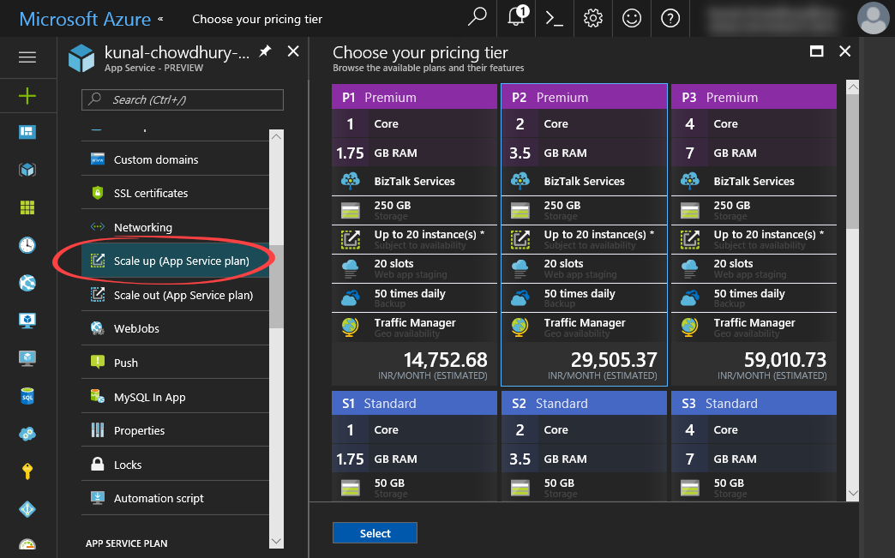Maximize the pricing tier blade
Viewport: 895px width, 558px height.
(817, 51)
